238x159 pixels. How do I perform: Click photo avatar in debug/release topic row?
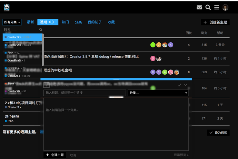(x=159, y=59)
